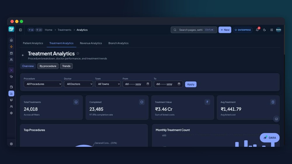Image resolution: width=292 pixels, height=164 pixels.
Task: Switch to Revenue Analytics tab
Action: 91,43
